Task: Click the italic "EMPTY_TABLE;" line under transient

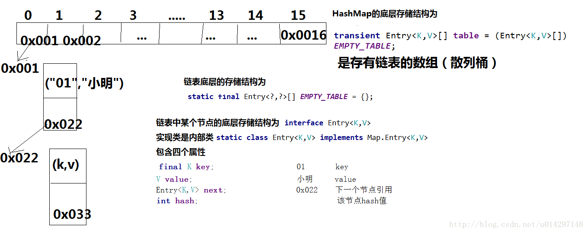Action: pyautogui.click(x=364, y=46)
